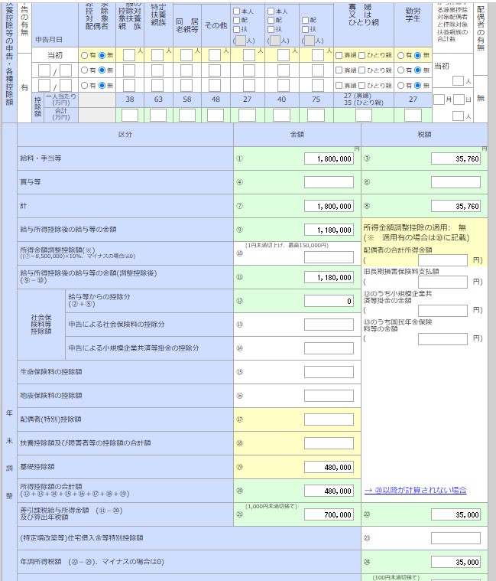The height and width of the screenshot is (581, 496).
Task: Check 本人 box above the 40万円 column
Action: [271, 11]
